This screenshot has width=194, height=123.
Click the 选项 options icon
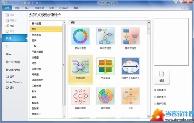tap(7, 76)
